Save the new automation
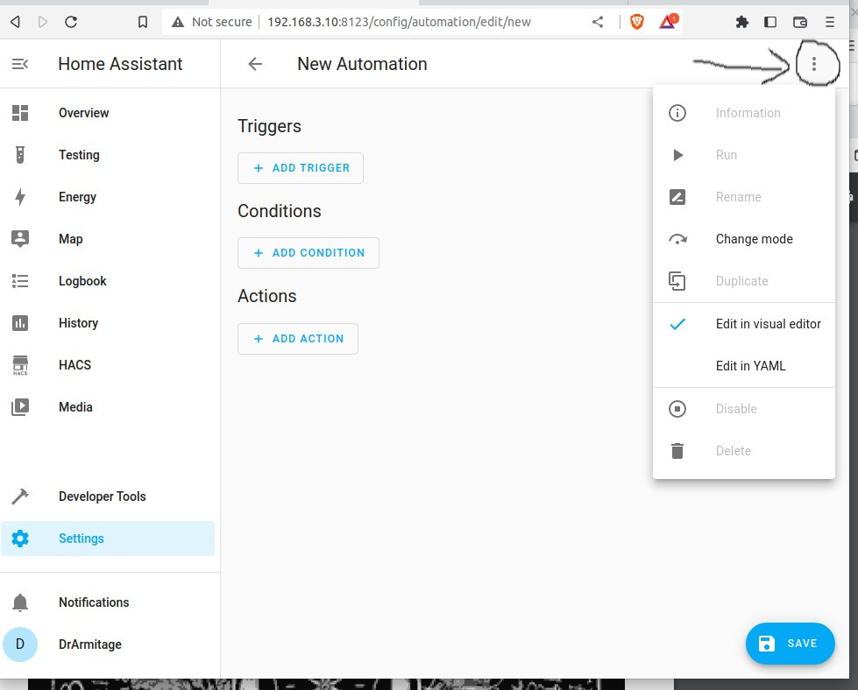This screenshot has width=858, height=690. coord(791,644)
